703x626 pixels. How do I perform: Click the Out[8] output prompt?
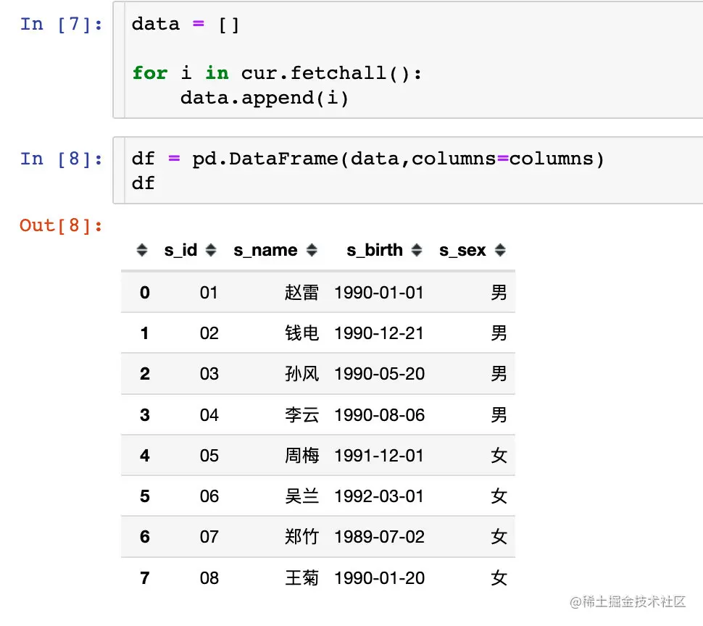(62, 225)
